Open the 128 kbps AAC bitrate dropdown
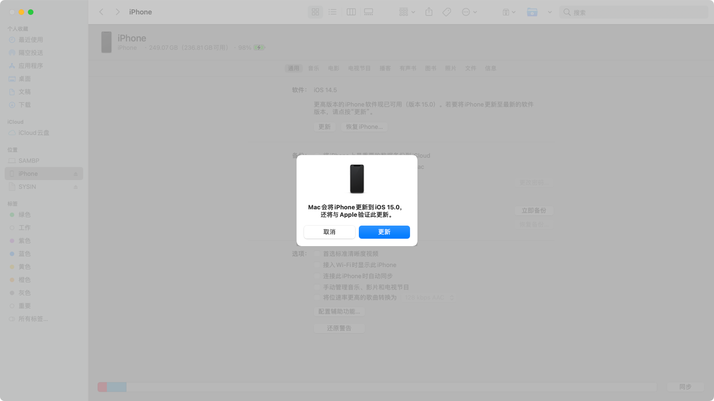714x401 pixels. tap(429, 298)
